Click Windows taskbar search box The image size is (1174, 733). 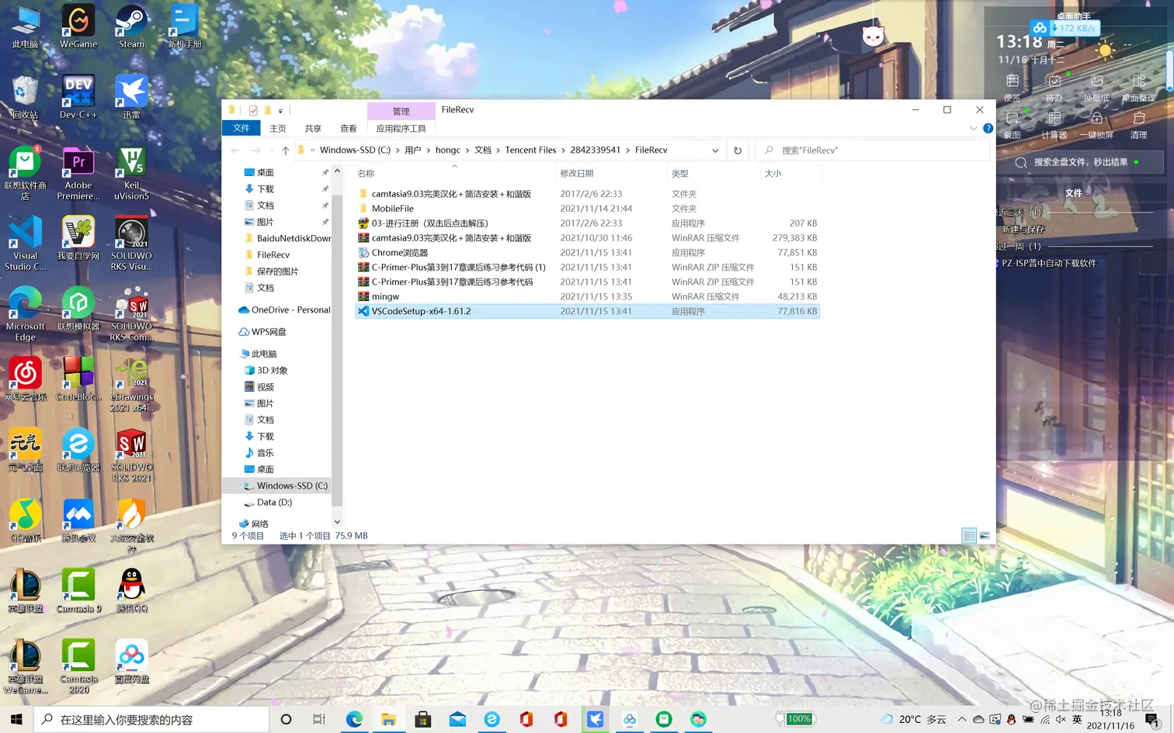point(151,720)
